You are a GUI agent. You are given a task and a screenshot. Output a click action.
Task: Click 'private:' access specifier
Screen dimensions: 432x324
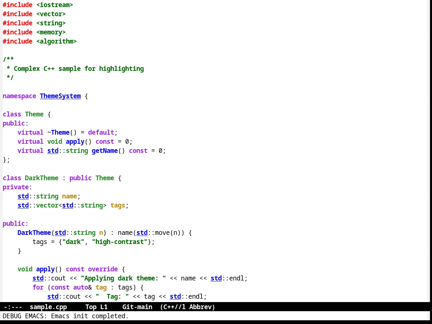tap(17, 187)
